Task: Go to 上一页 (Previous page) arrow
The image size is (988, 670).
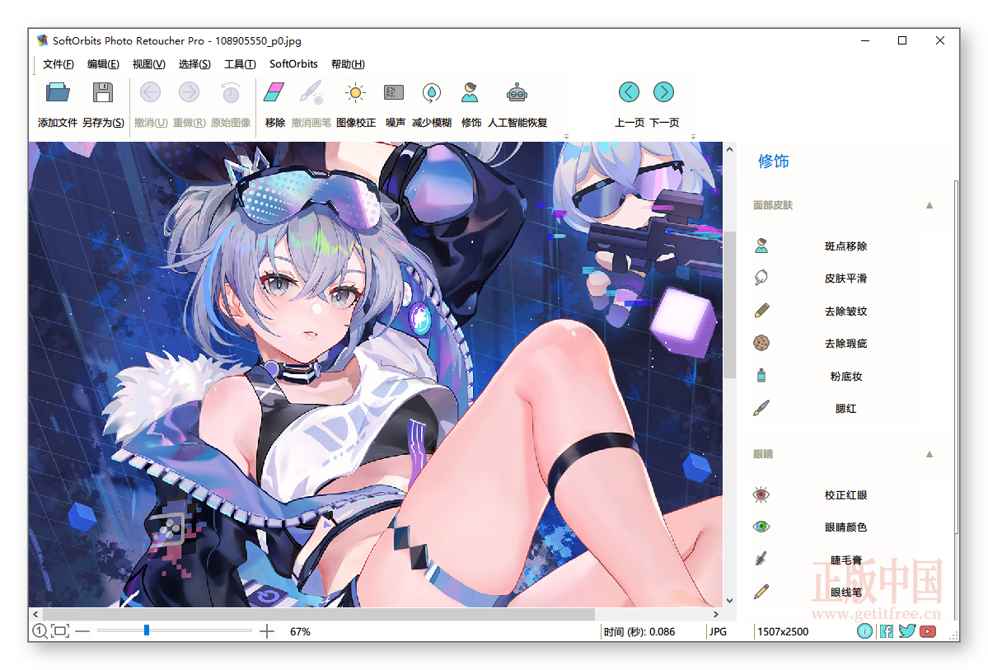Action: click(x=629, y=92)
